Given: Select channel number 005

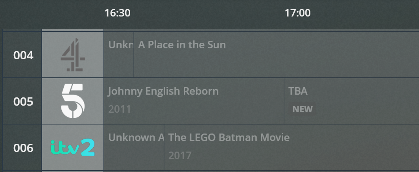Looking at the screenshot, I should 23,102.
